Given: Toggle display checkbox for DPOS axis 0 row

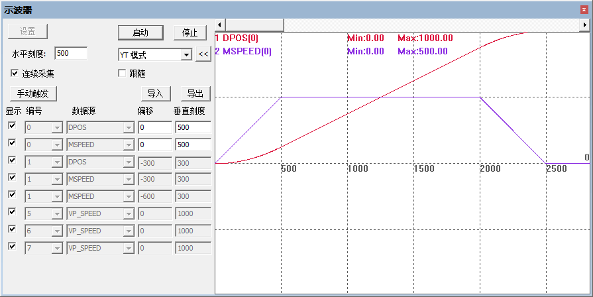Looking at the screenshot, I should coord(12,125).
